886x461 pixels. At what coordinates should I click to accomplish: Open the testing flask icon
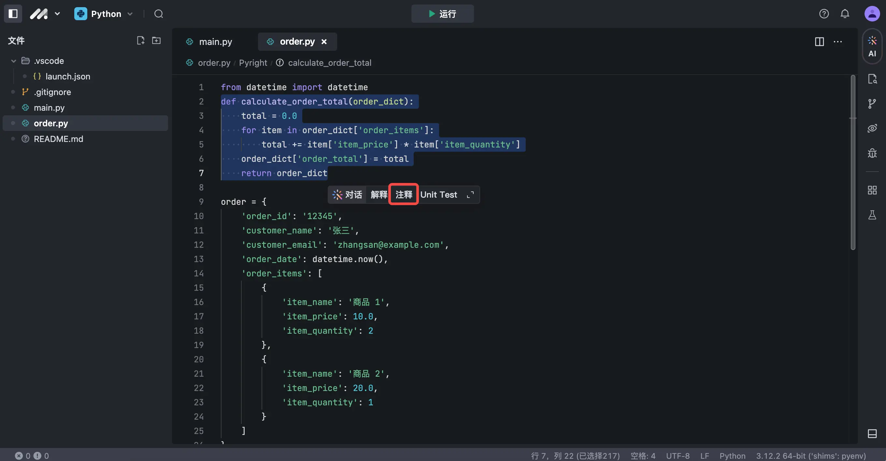click(872, 215)
